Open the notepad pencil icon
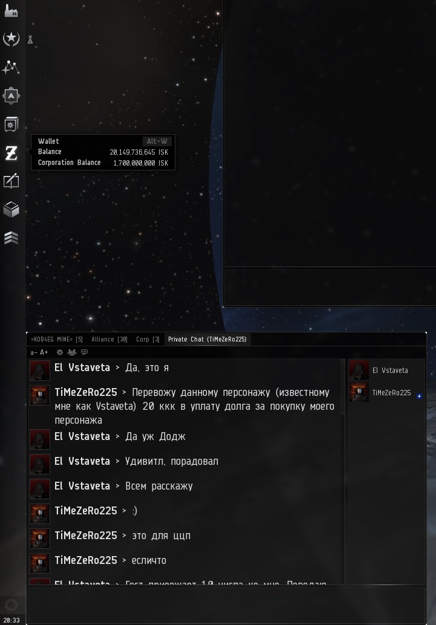 point(11,181)
